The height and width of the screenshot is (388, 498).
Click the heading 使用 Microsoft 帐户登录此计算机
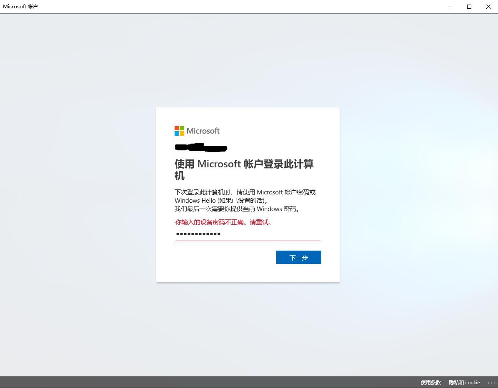point(244,170)
